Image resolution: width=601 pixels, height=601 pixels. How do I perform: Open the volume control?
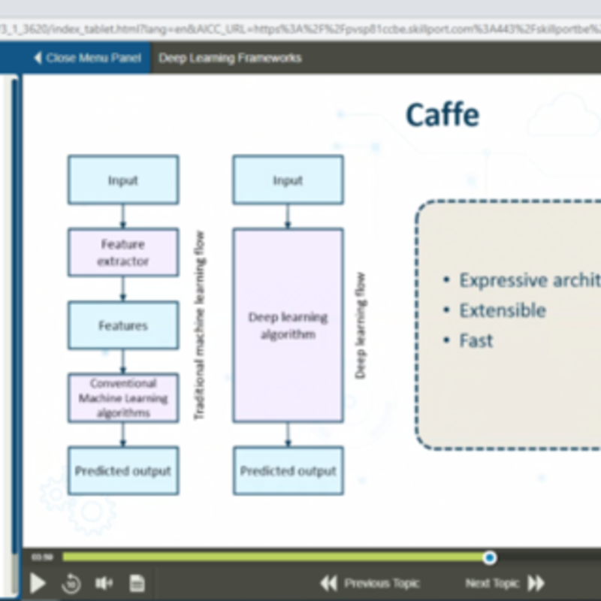pos(104,584)
